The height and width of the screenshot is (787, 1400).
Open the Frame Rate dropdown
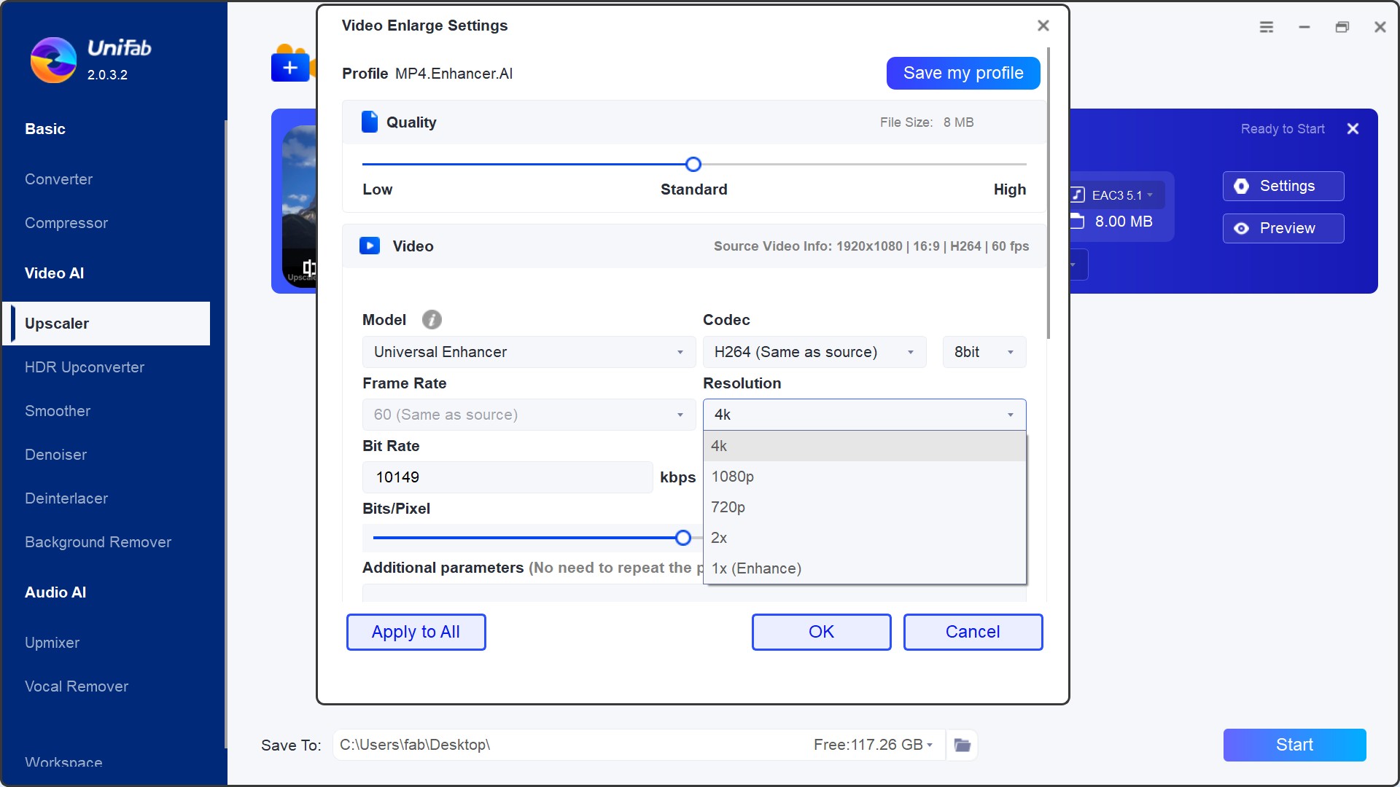coord(529,415)
